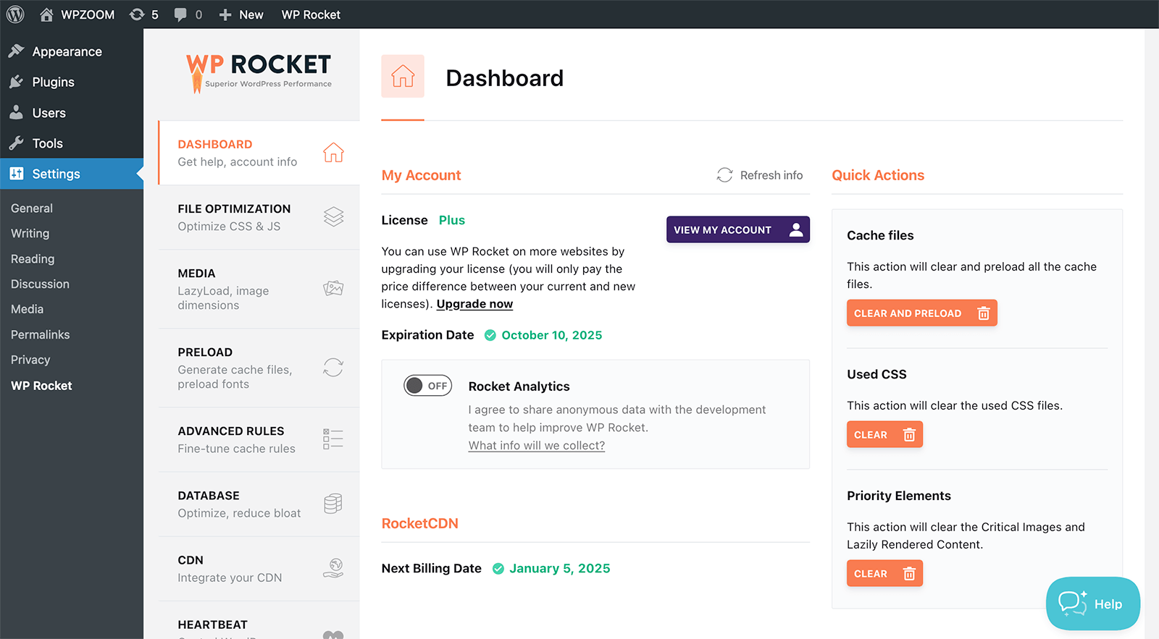Open 'What info will we collect?' link
This screenshot has width=1159, height=639.
pyautogui.click(x=537, y=446)
